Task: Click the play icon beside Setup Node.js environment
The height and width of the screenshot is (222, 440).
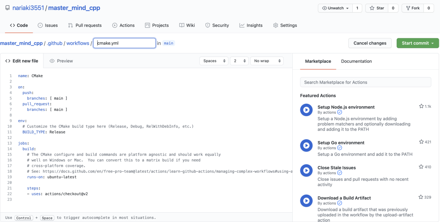Action: pos(306,110)
